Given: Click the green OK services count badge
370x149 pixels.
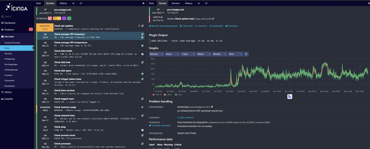Looking at the screenshot, I should click(69, 18).
